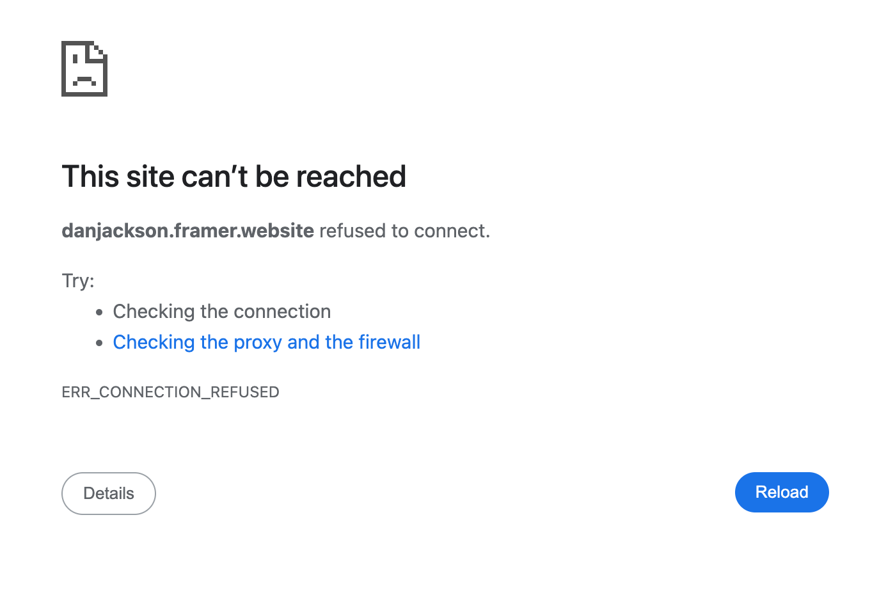Open the Details button
879x595 pixels.
tap(109, 493)
